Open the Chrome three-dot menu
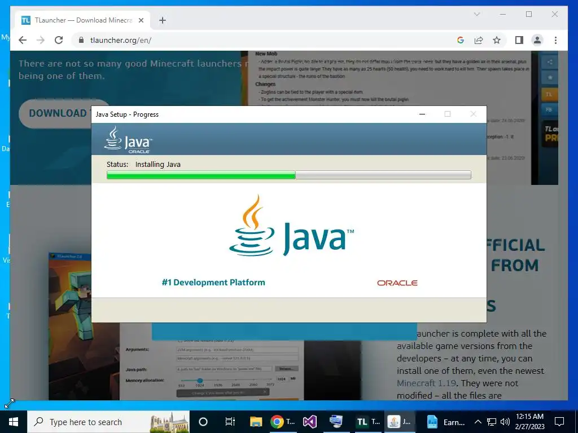Image resolution: width=578 pixels, height=433 pixels. tap(555, 40)
